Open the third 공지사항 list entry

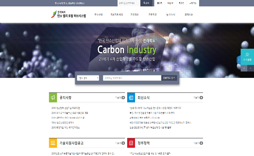click(x=68, y=118)
